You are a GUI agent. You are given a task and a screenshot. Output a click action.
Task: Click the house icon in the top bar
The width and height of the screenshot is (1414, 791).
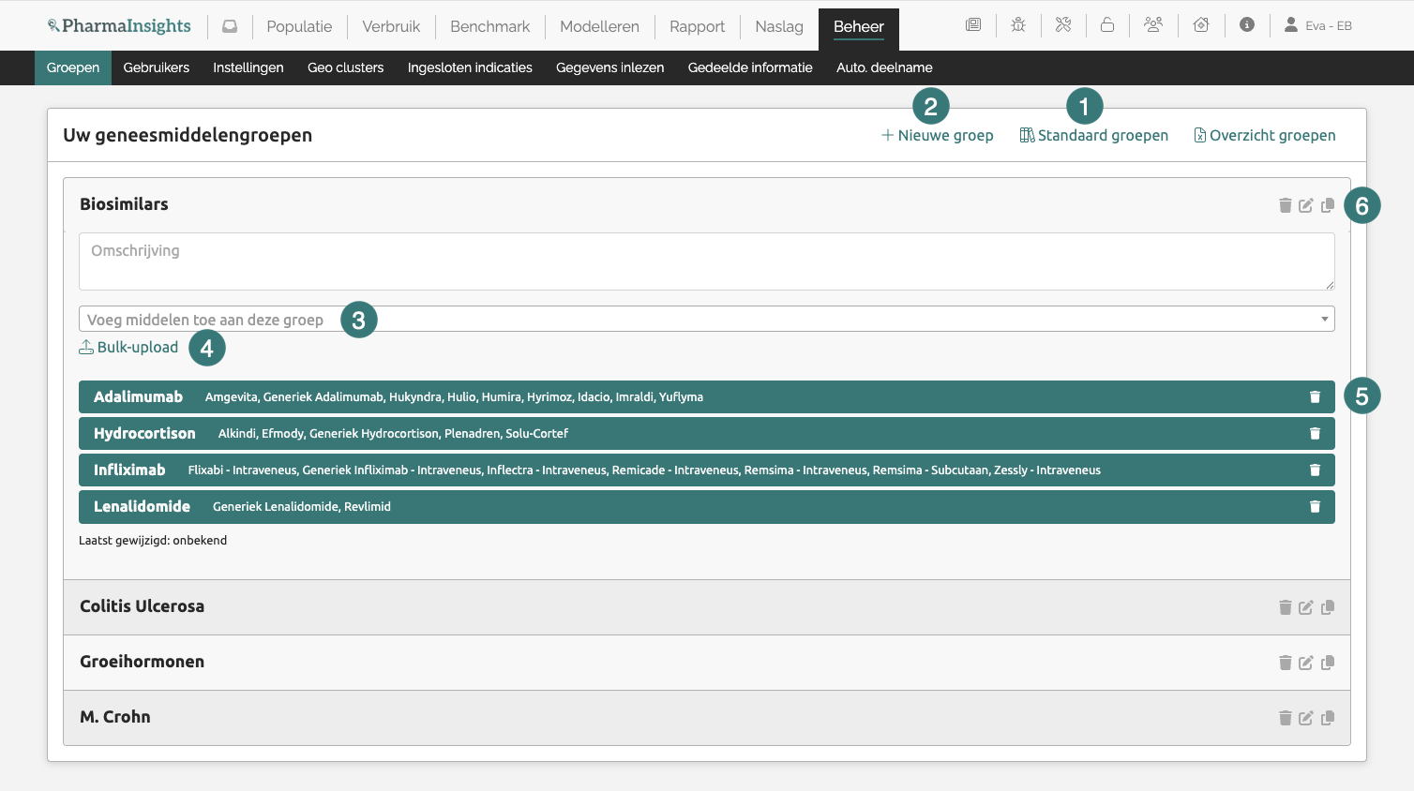tap(1201, 25)
